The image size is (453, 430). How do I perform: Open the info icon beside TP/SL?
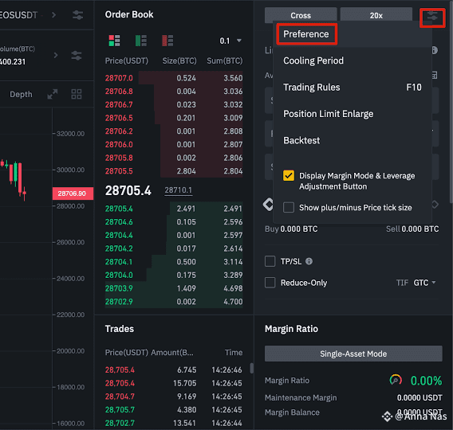pos(309,261)
